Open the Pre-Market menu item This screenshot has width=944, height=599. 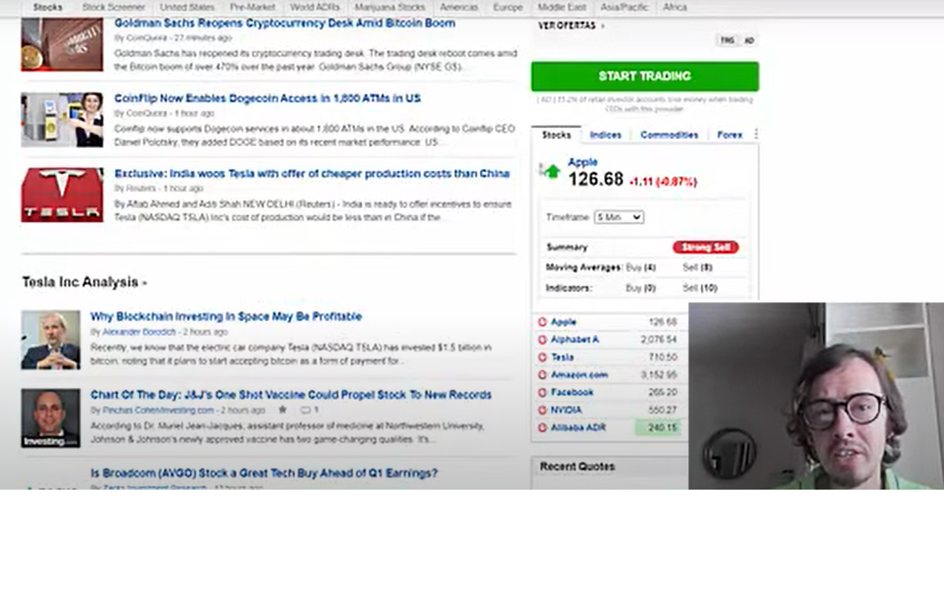pyautogui.click(x=252, y=7)
